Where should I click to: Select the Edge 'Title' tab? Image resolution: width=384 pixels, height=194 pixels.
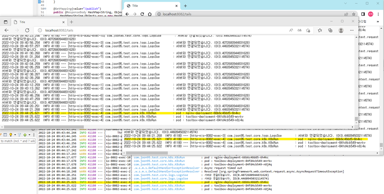coord(39,22)
